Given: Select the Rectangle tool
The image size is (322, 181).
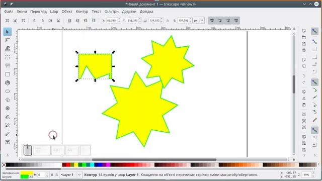Looking at the screenshot, I should pyautogui.click(x=8, y=74).
